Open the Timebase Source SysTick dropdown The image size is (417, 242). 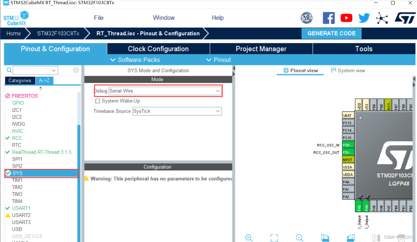[177, 111]
